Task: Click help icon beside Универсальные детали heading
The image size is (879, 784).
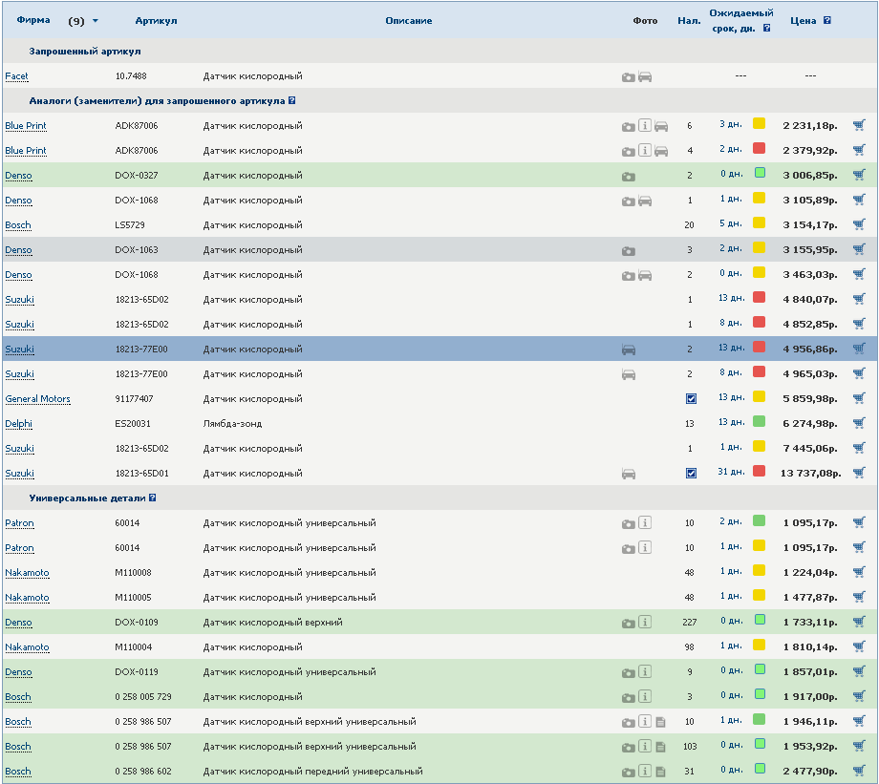Action: (x=153, y=498)
